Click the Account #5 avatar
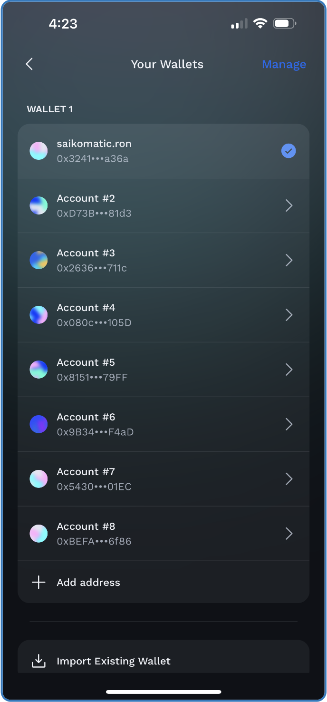 click(x=38, y=370)
